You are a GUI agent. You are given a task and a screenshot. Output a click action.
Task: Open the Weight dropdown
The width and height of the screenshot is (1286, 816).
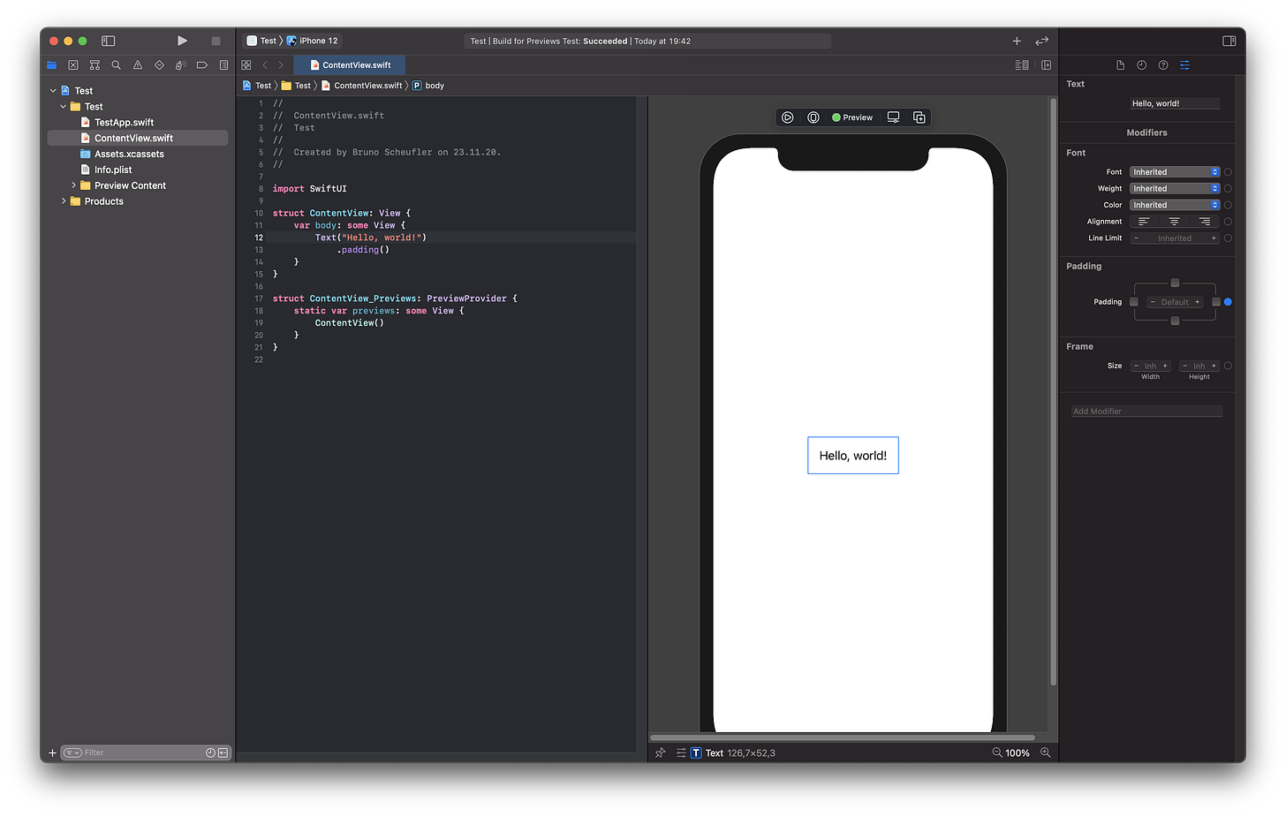(x=1175, y=189)
